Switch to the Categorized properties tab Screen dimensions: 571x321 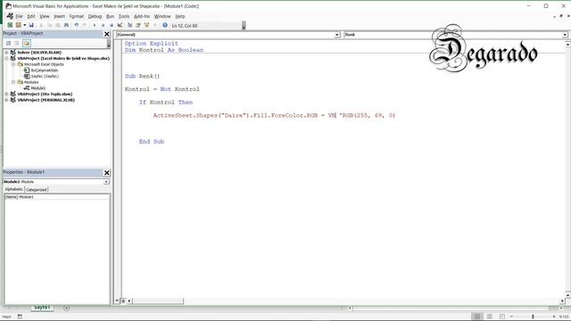[37, 190]
